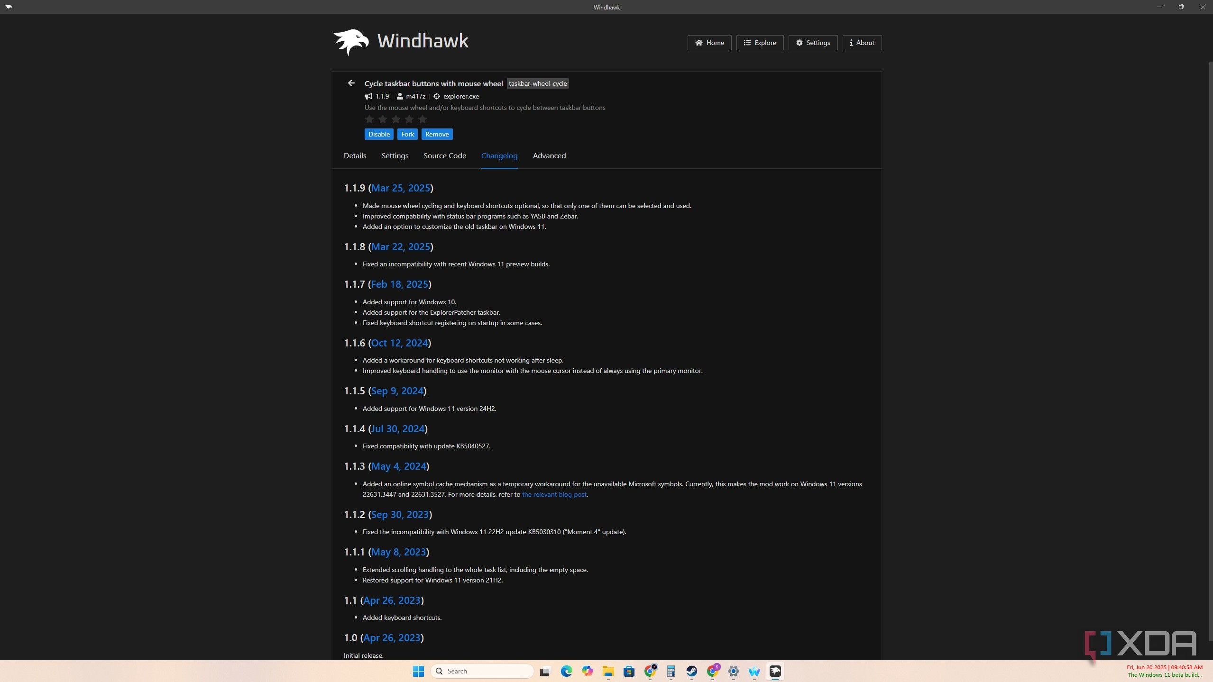Image resolution: width=1213 pixels, height=682 pixels.
Task: Click the taskbar Search box
Action: (x=482, y=671)
